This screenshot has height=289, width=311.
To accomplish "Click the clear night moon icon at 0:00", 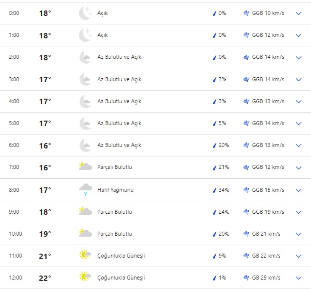I will [x=85, y=13].
